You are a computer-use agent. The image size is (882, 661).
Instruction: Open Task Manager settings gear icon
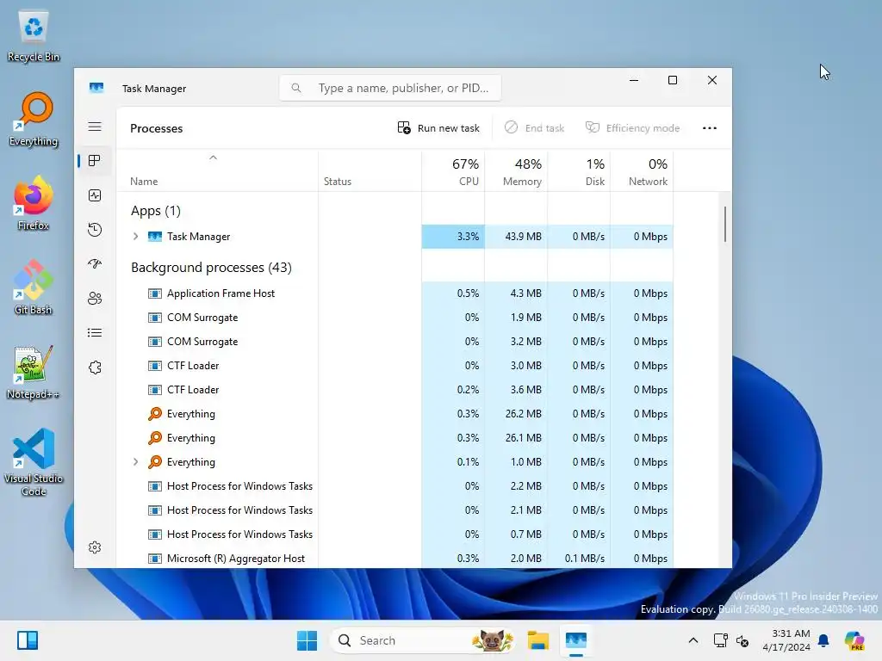click(x=95, y=547)
